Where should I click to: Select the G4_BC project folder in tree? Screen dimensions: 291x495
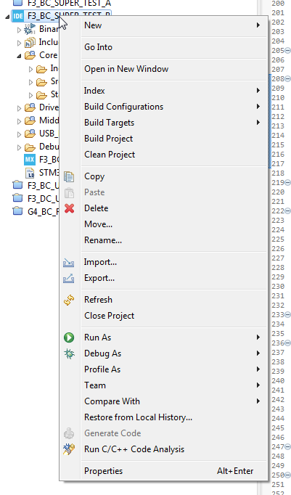(36, 211)
